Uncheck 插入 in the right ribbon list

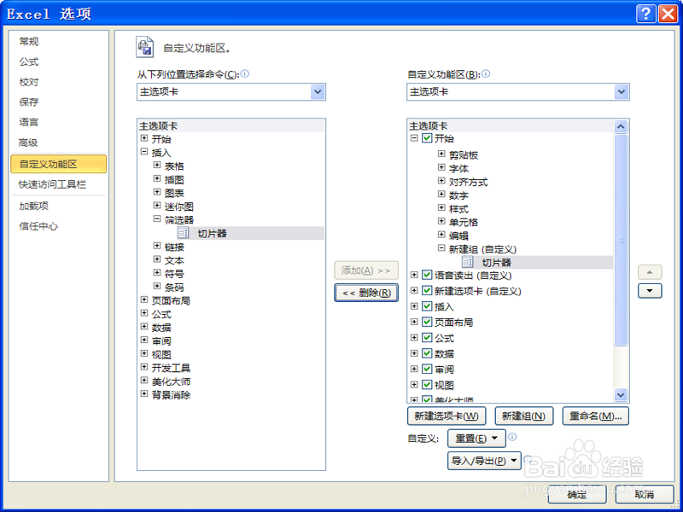pyautogui.click(x=427, y=306)
